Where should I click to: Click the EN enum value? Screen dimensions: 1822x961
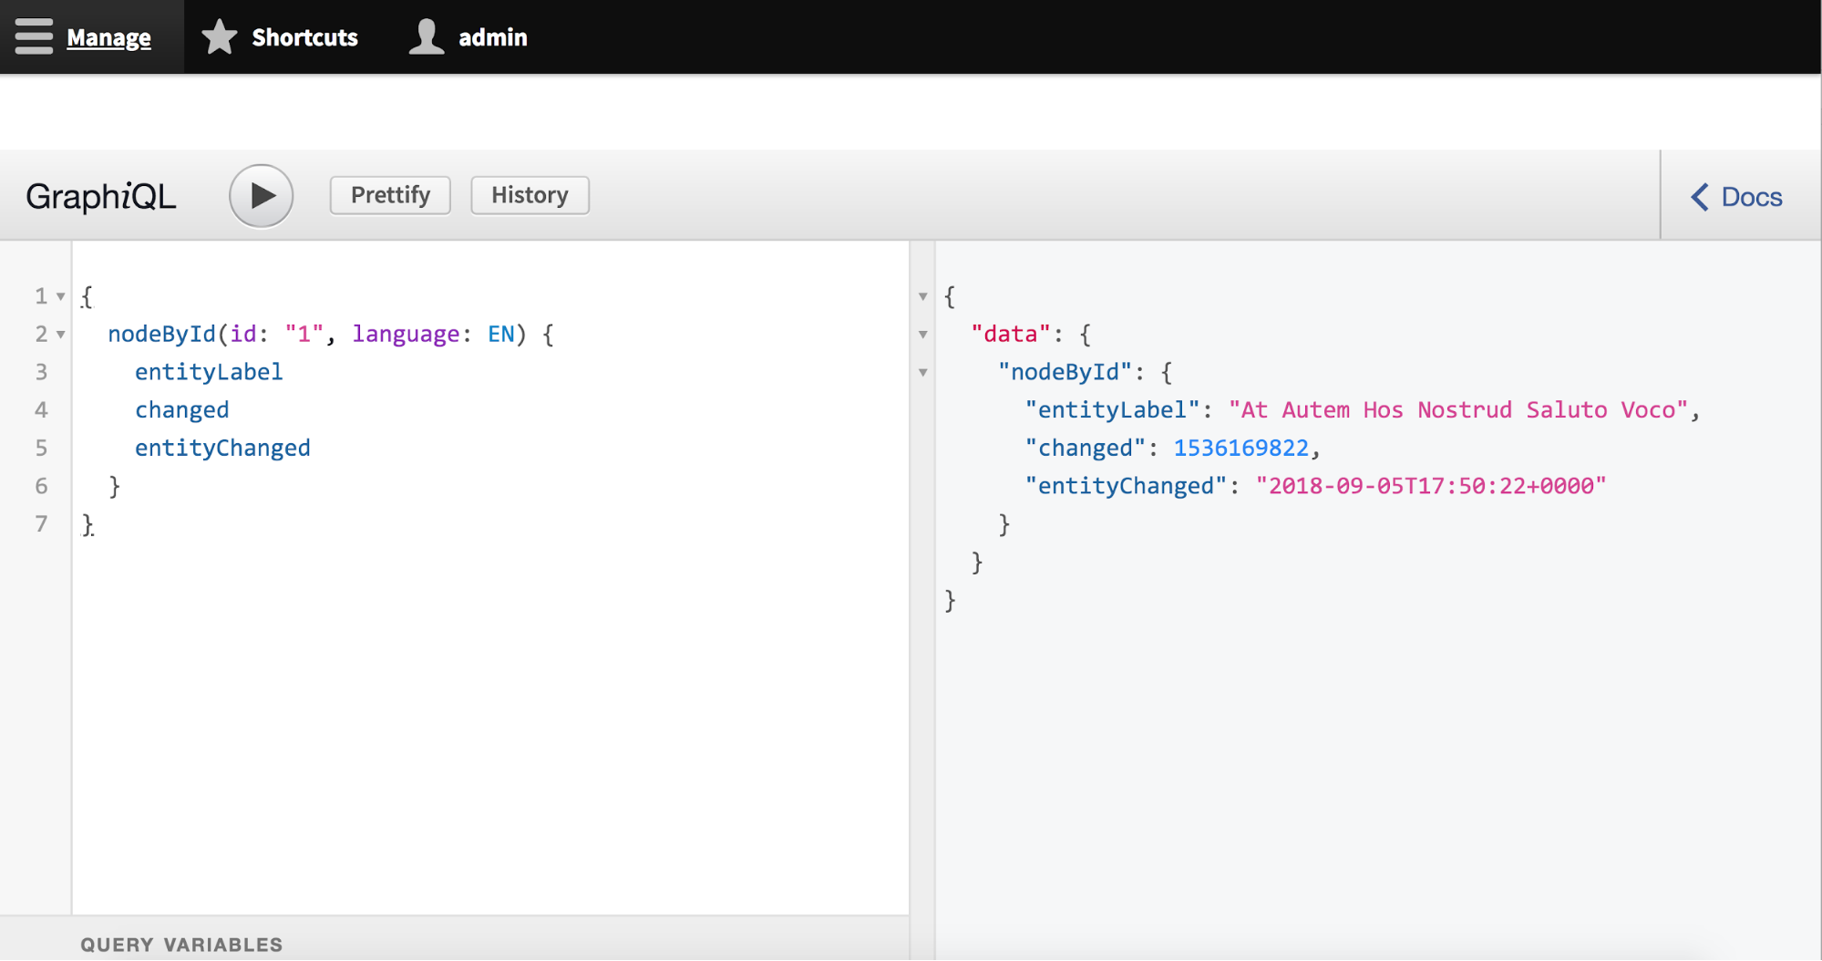click(500, 335)
